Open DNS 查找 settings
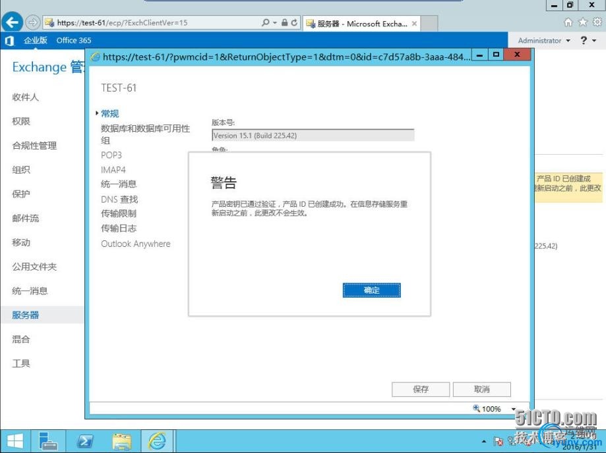Viewport: 606px width, 453px height. [119, 199]
